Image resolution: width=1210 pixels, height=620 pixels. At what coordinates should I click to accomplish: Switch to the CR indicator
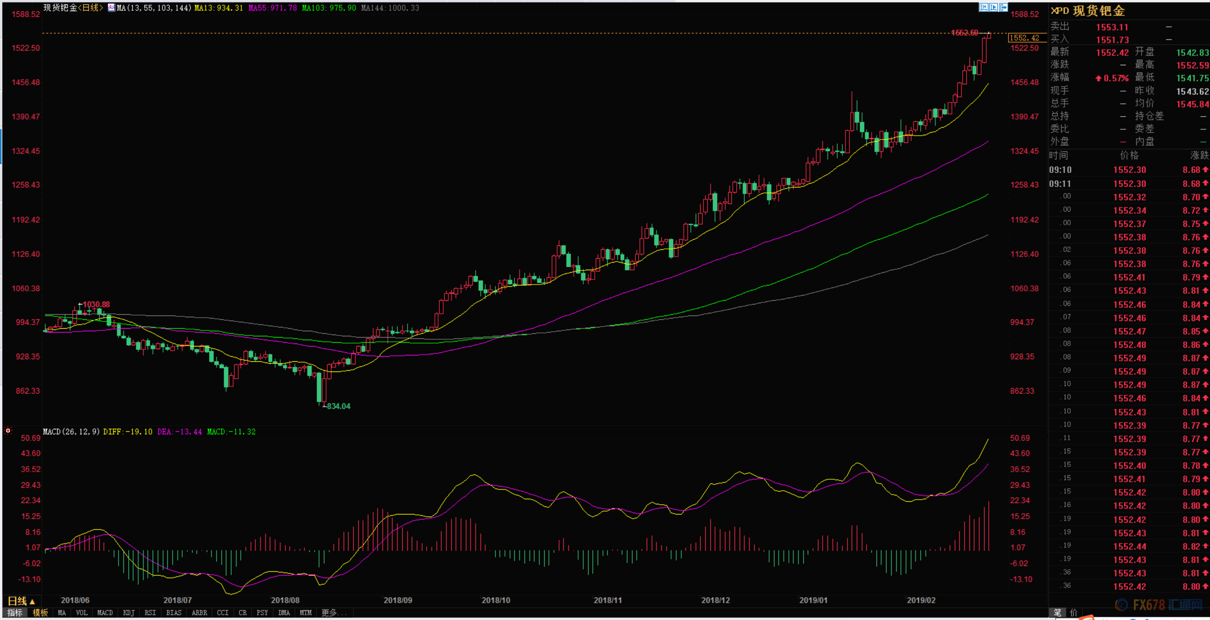(x=243, y=612)
